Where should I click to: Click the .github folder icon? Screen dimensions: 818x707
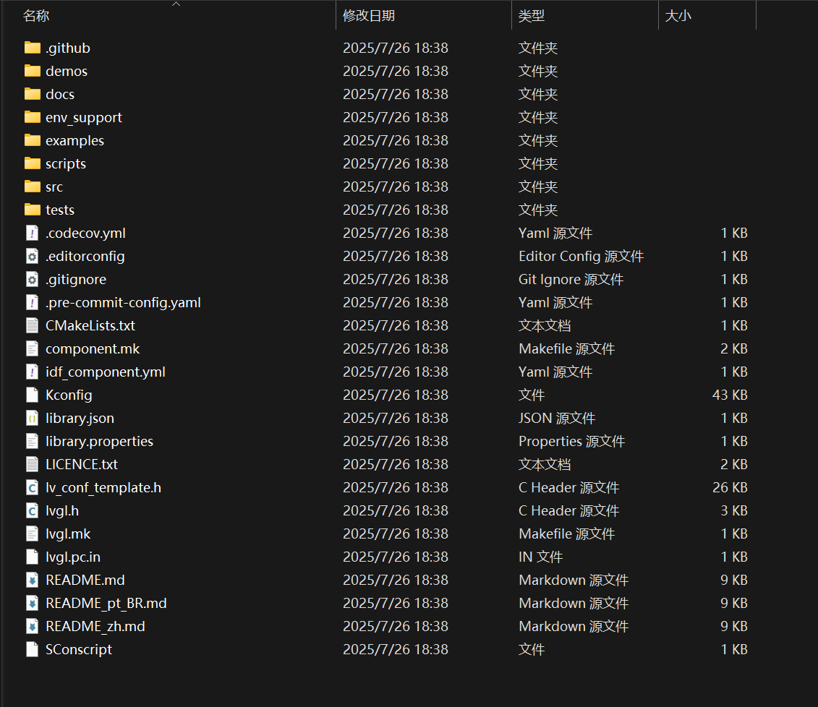tap(32, 48)
